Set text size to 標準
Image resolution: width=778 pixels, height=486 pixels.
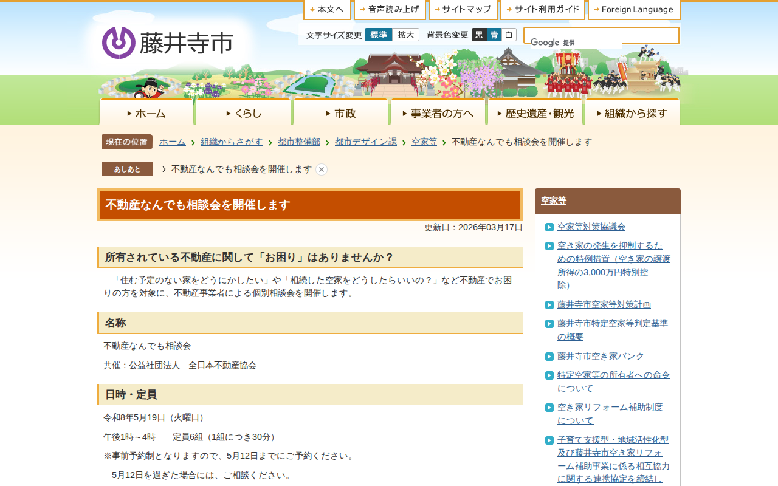[x=379, y=35]
